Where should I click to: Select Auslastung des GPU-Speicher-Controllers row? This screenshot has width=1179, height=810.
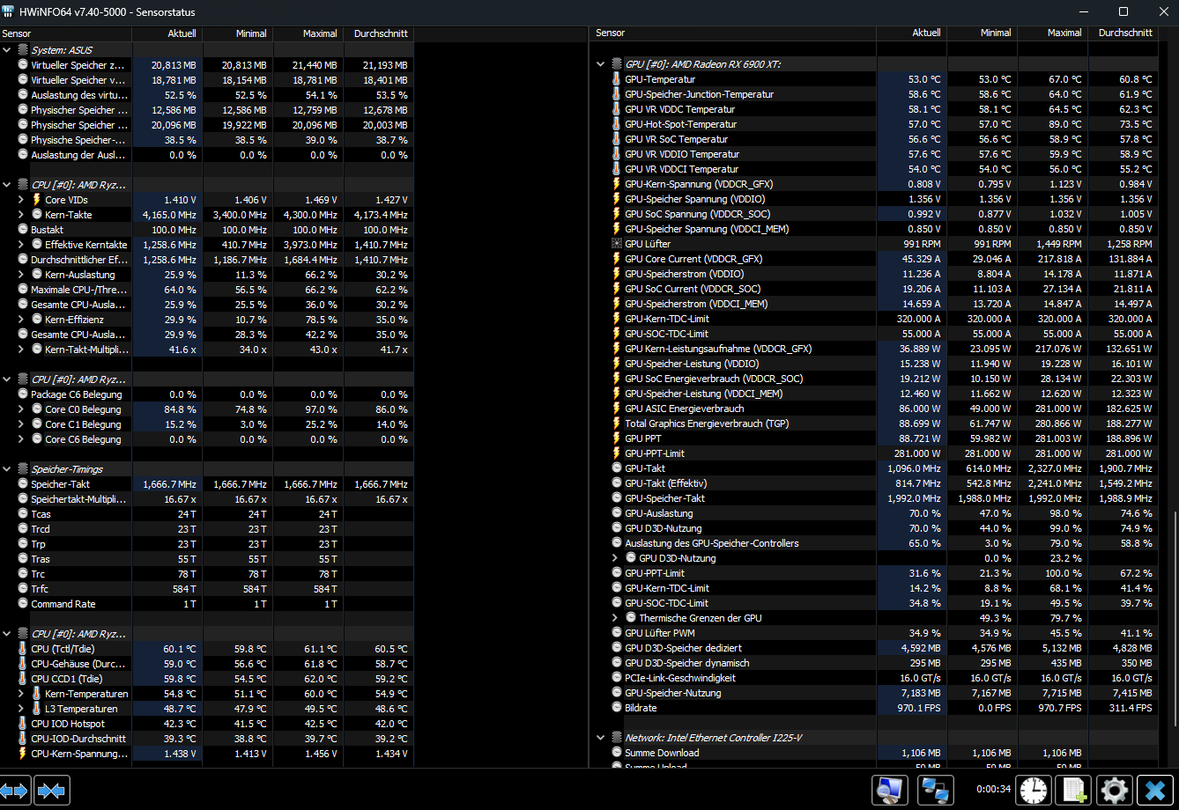pos(874,543)
